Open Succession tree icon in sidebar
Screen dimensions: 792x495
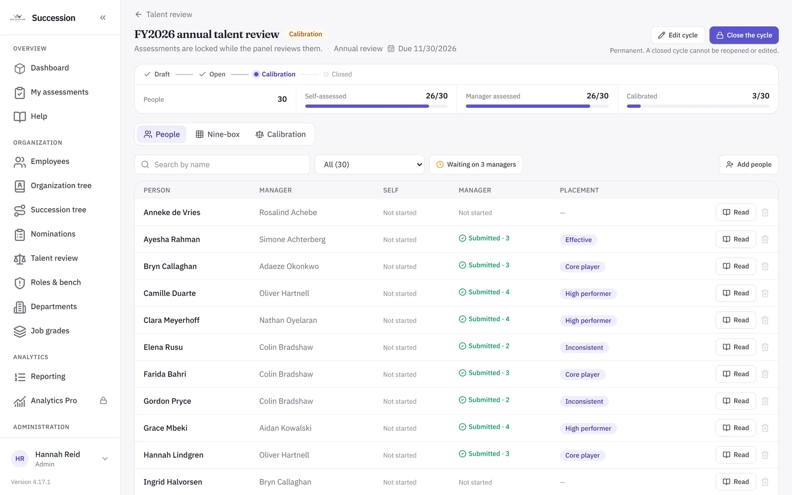[19, 210]
